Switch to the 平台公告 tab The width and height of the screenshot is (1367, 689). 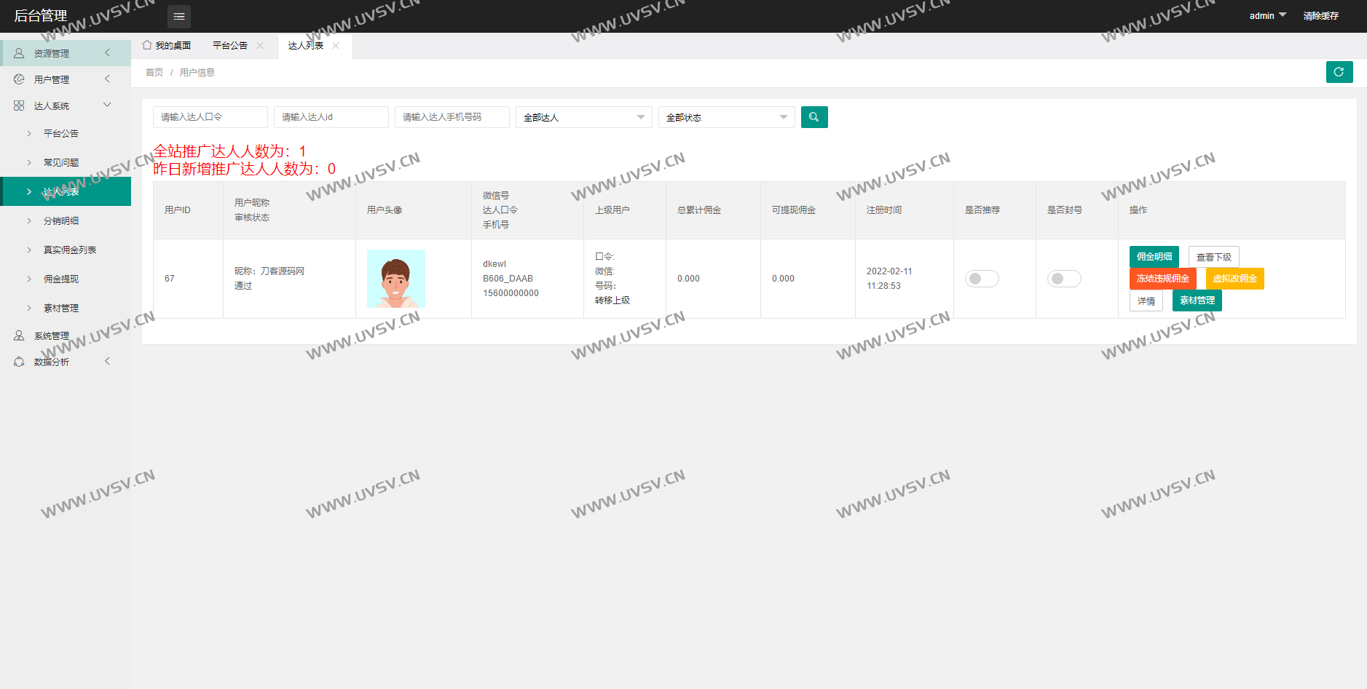coord(230,45)
